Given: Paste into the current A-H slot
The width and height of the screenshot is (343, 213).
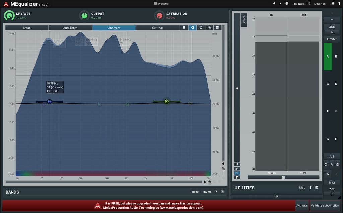Looking at the screenshot, I should click(x=338, y=165).
